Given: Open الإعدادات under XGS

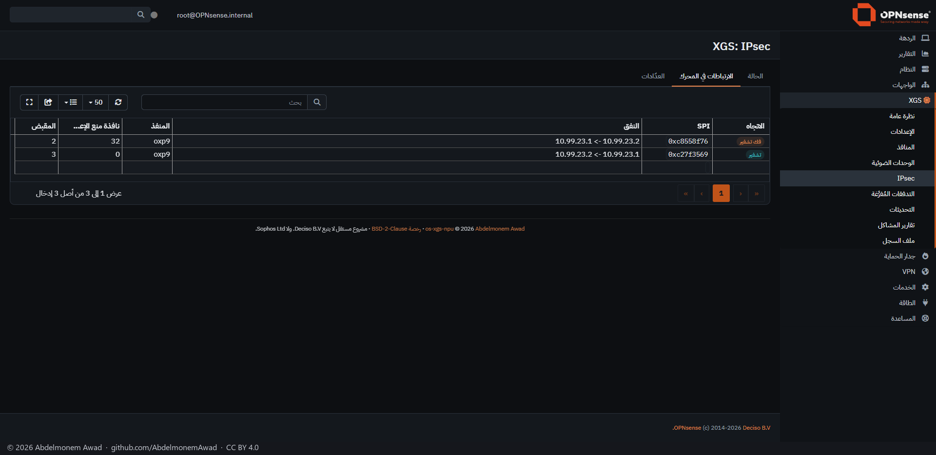Looking at the screenshot, I should point(858,131).
